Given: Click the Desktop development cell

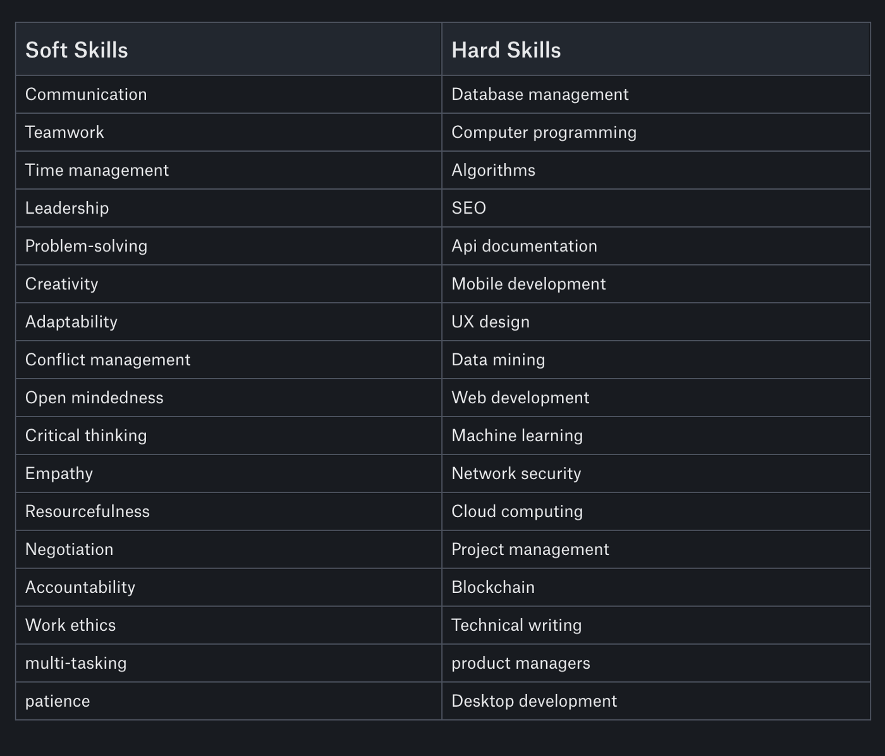Looking at the screenshot, I should 534,701.
